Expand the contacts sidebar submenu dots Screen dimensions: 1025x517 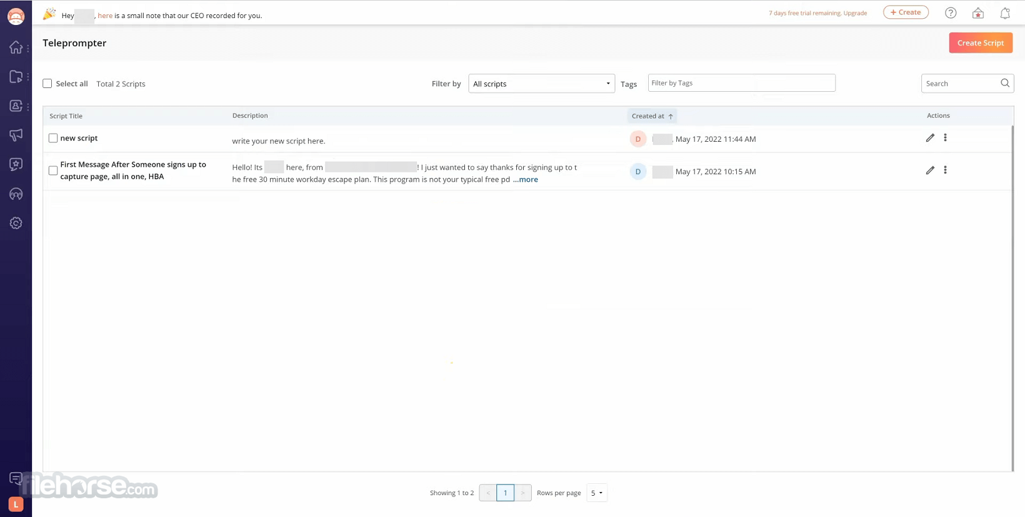pos(27,107)
